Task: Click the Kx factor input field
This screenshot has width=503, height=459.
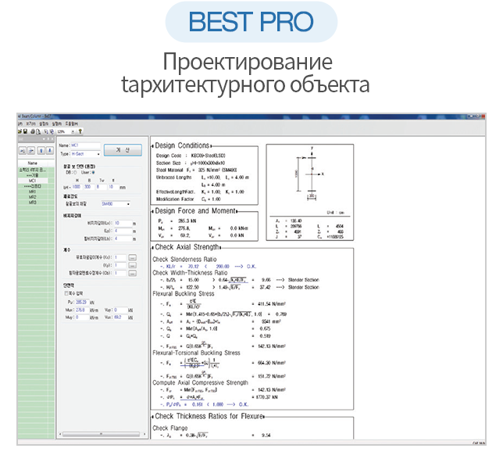Action: (x=120, y=257)
